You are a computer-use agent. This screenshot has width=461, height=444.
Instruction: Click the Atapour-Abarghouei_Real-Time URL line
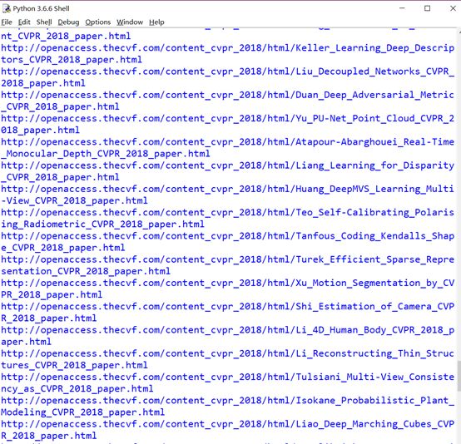(x=227, y=142)
